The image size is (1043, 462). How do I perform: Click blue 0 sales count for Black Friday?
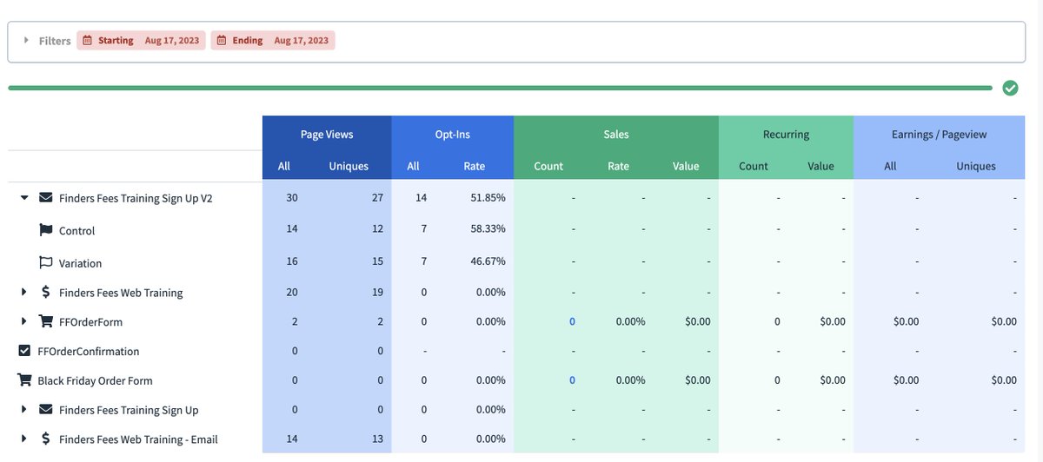pyautogui.click(x=573, y=380)
